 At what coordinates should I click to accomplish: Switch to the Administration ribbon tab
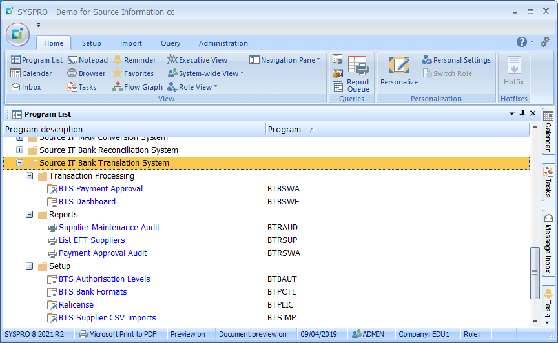click(x=223, y=43)
